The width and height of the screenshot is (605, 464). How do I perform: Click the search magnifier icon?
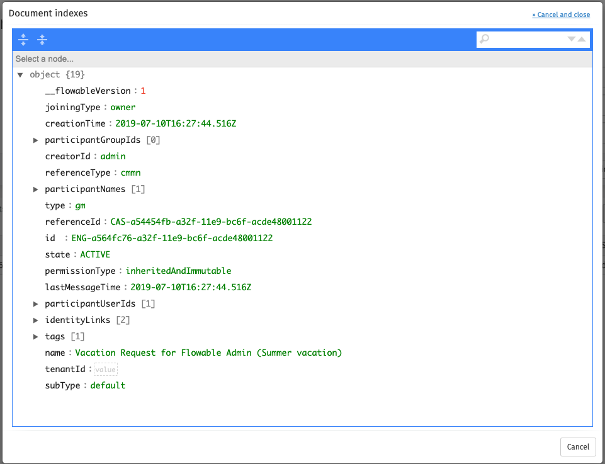pyautogui.click(x=484, y=40)
